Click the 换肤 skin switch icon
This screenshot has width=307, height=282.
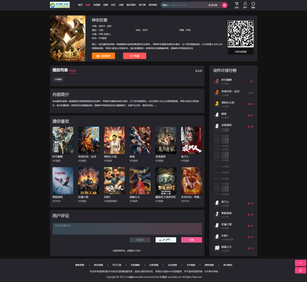pyautogui.click(x=253, y=5)
